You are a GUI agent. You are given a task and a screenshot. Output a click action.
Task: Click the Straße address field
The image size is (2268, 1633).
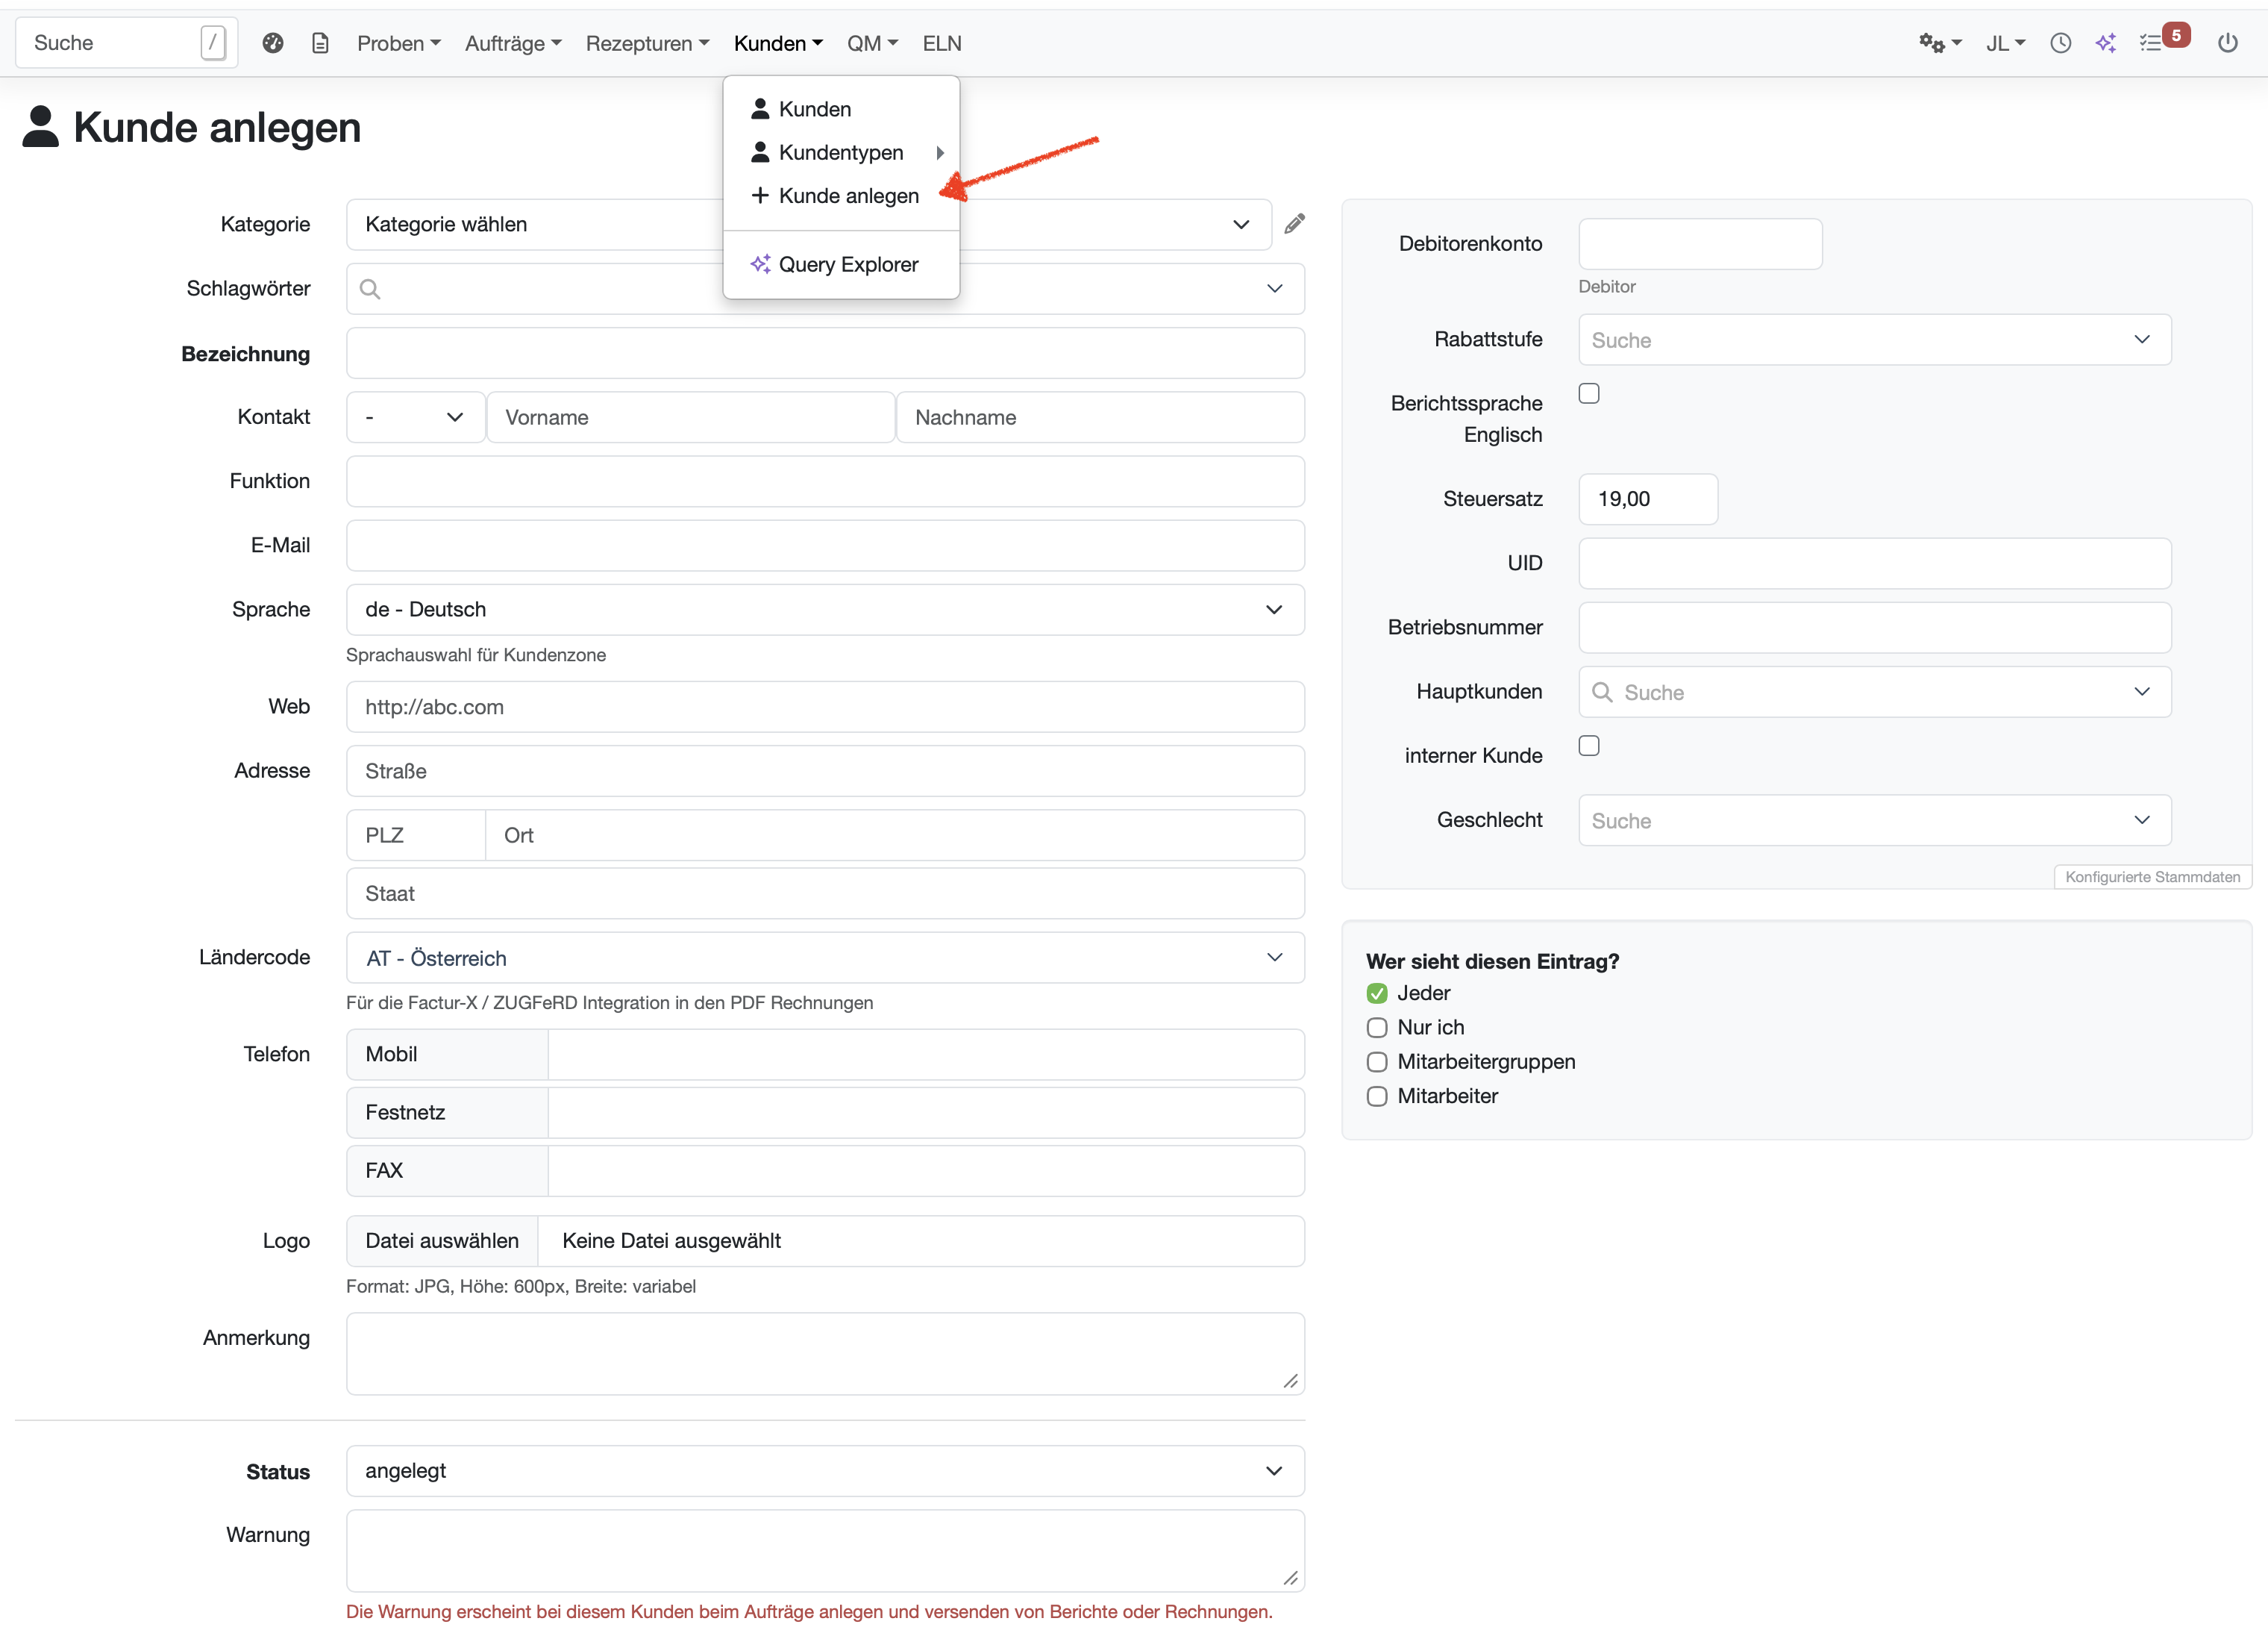point(825,770)
